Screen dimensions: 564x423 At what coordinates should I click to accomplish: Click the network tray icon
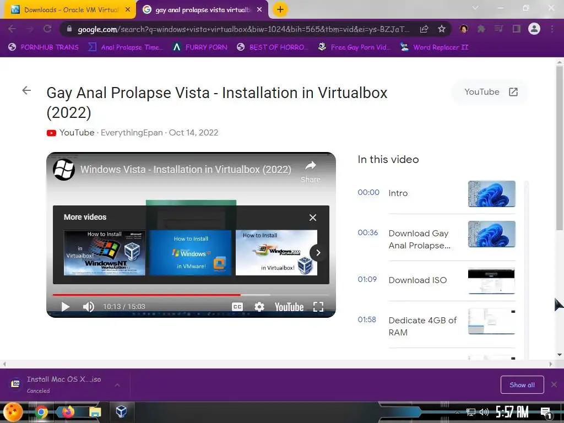pyautogui.click(x=470, y=412)
